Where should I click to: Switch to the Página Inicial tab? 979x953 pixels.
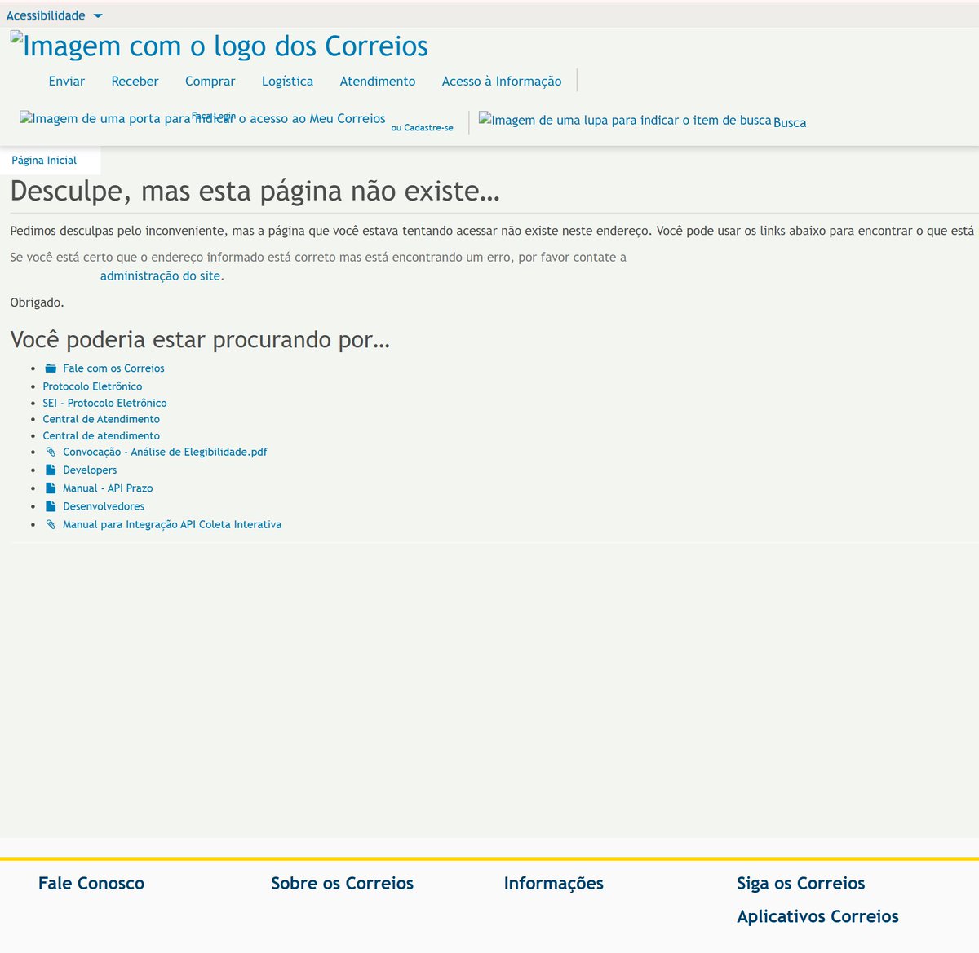click(x=42, y=160)
